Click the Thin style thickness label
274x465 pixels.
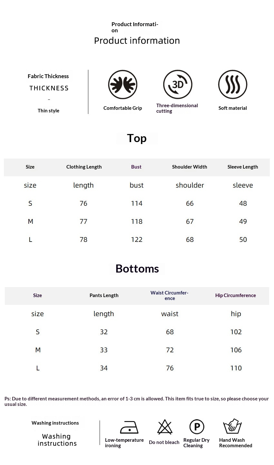point(48,111)
